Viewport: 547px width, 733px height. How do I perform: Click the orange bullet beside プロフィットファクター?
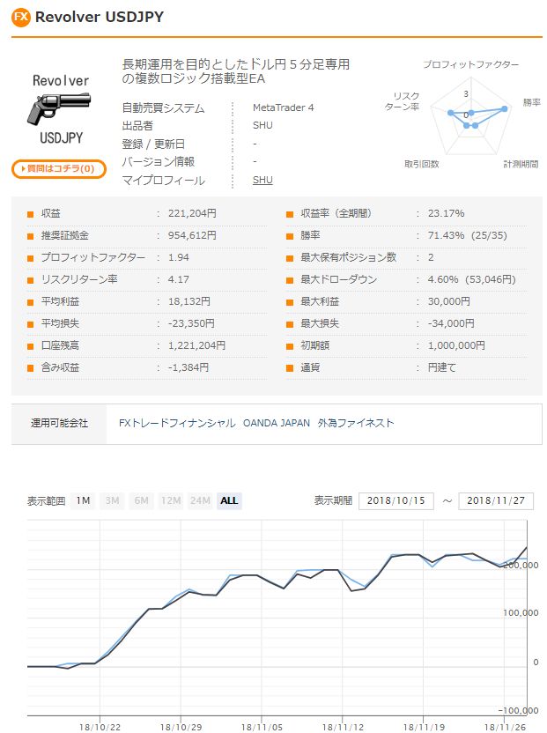[31, 258]
